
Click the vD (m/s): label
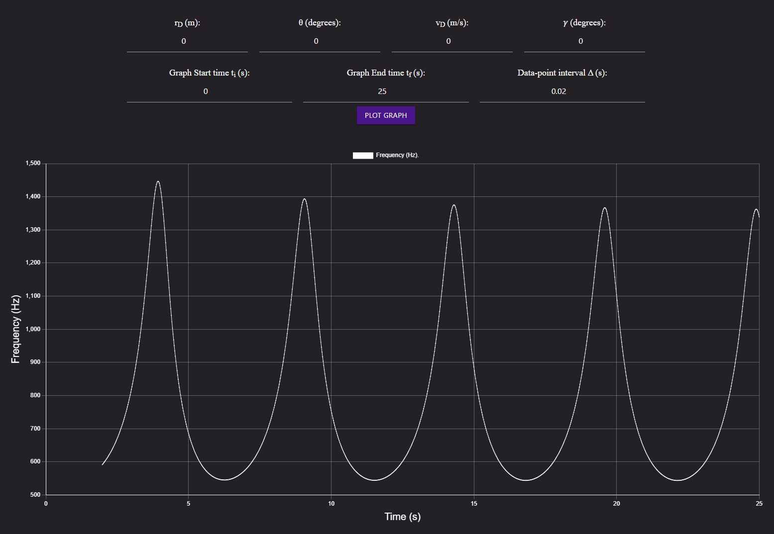point(452,23)
